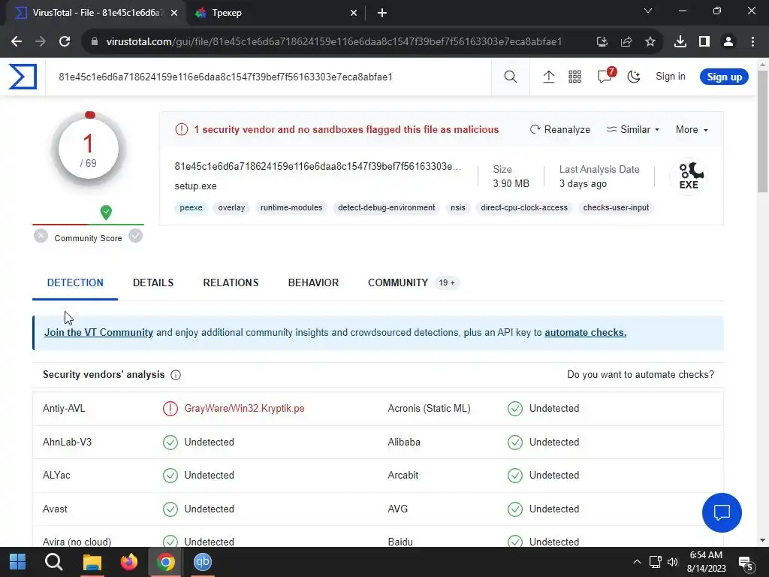Click Acronis (Static ML) undetected checkmark icon
Image resolution: width=769 pixels, height=577 pixels.
515,409
